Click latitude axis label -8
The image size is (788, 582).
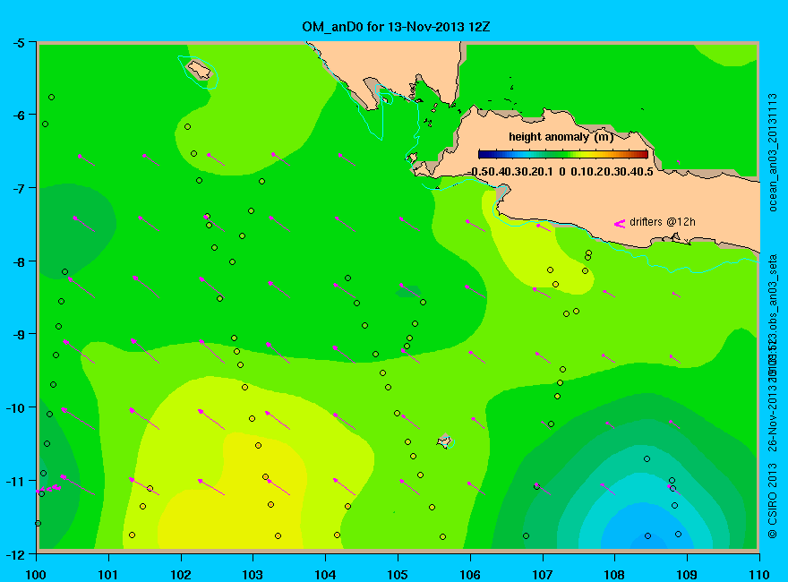click(18, 261)
